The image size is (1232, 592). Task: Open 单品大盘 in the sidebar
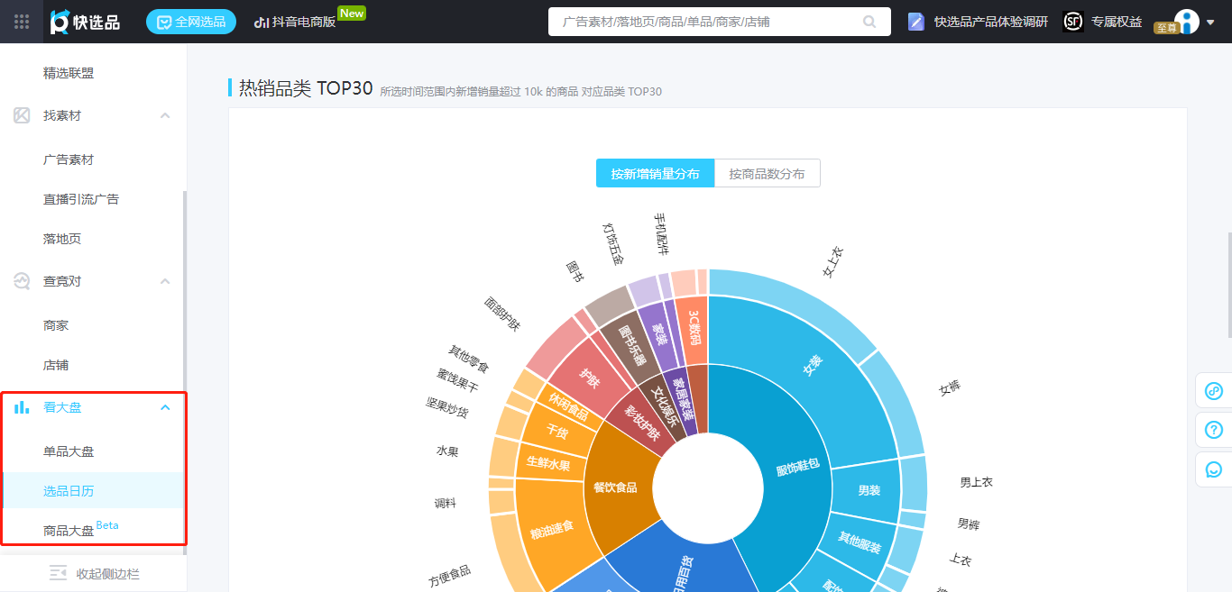tap(69, 451)
